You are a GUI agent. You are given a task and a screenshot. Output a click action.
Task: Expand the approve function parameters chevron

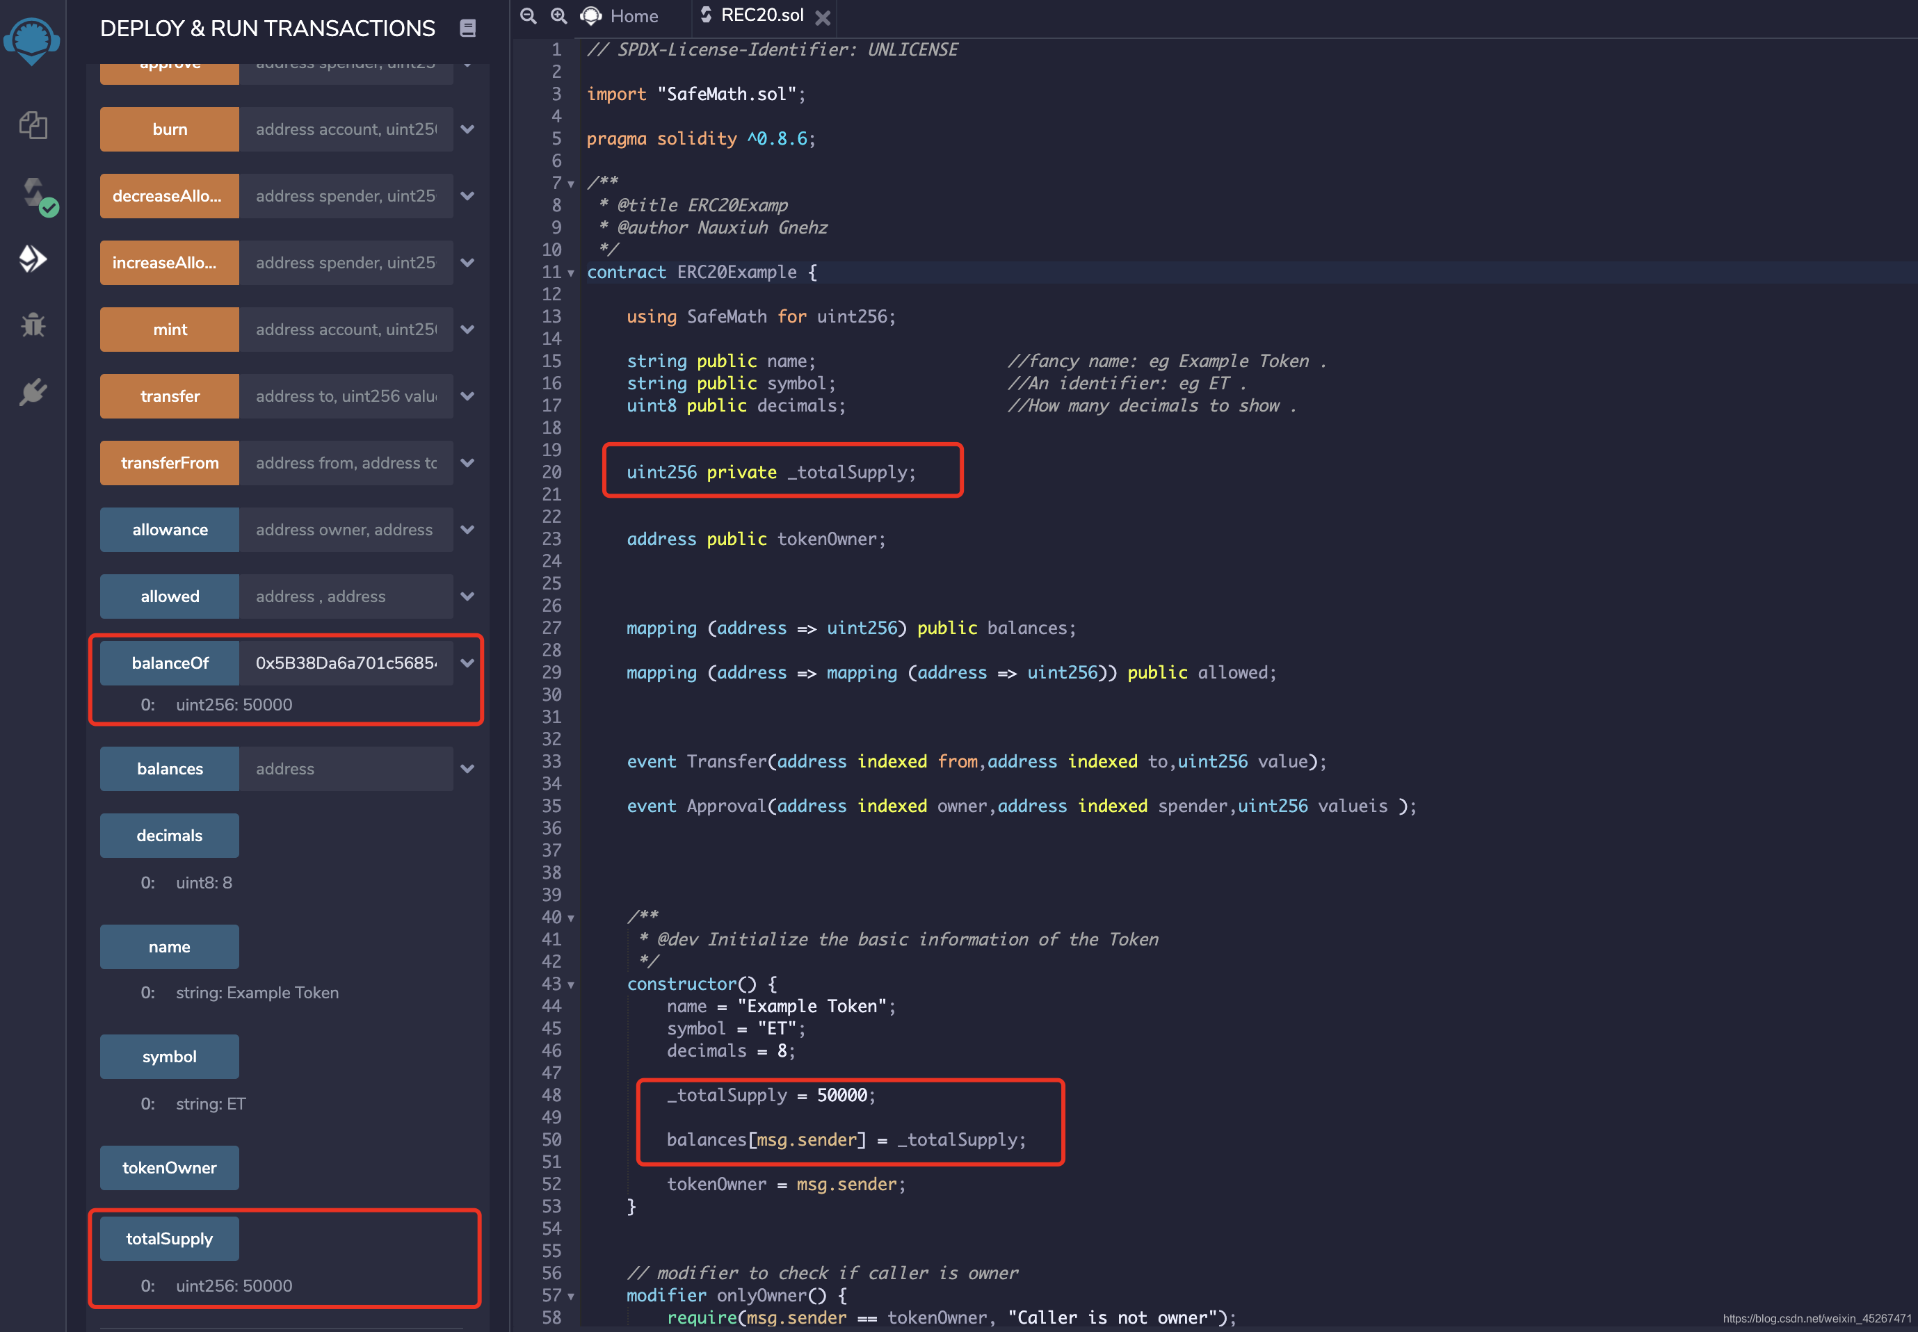tap(468, 65)
